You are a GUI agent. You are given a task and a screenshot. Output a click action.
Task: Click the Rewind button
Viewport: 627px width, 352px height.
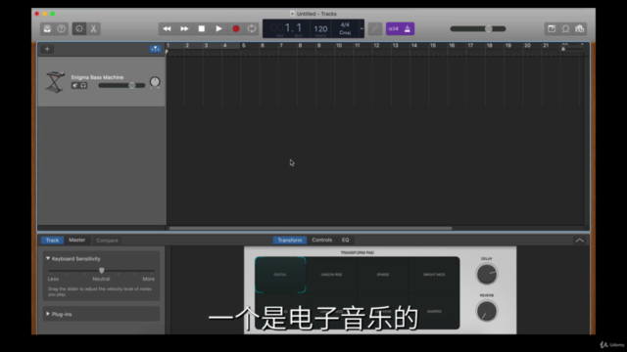point(167,28)
